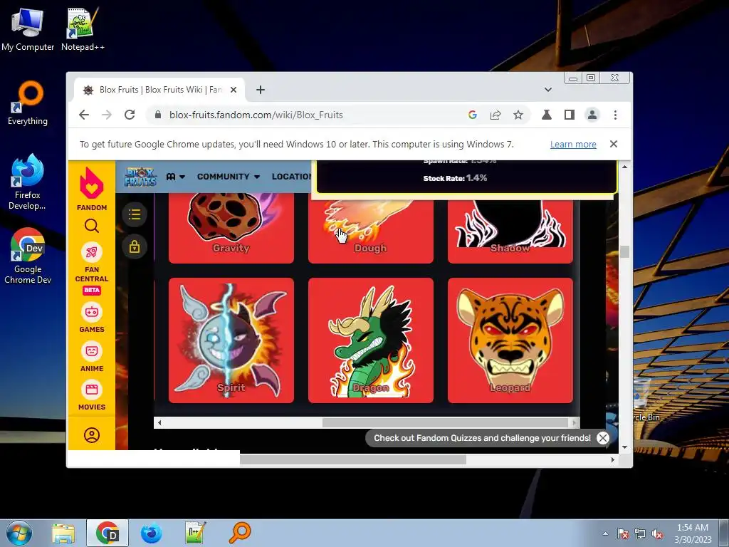729x547 pixels.
Task: Click the window horizontal scrollbar right arrow
Action: coord(613,459)
